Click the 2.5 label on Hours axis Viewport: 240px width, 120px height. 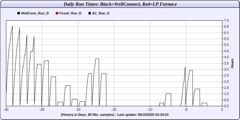click(x=226, y=76)
